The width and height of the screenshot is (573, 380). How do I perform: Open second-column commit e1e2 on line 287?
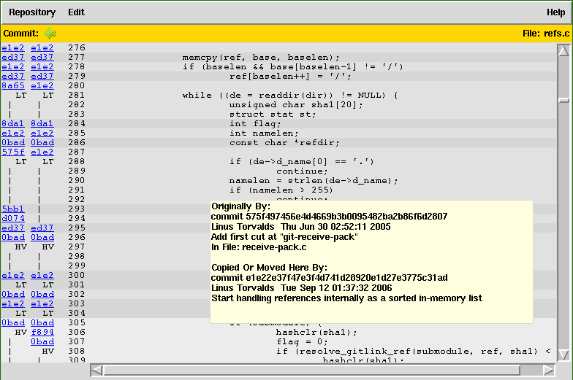click(42, 152)
